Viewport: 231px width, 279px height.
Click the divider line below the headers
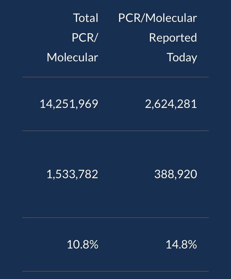pos(115,77)
